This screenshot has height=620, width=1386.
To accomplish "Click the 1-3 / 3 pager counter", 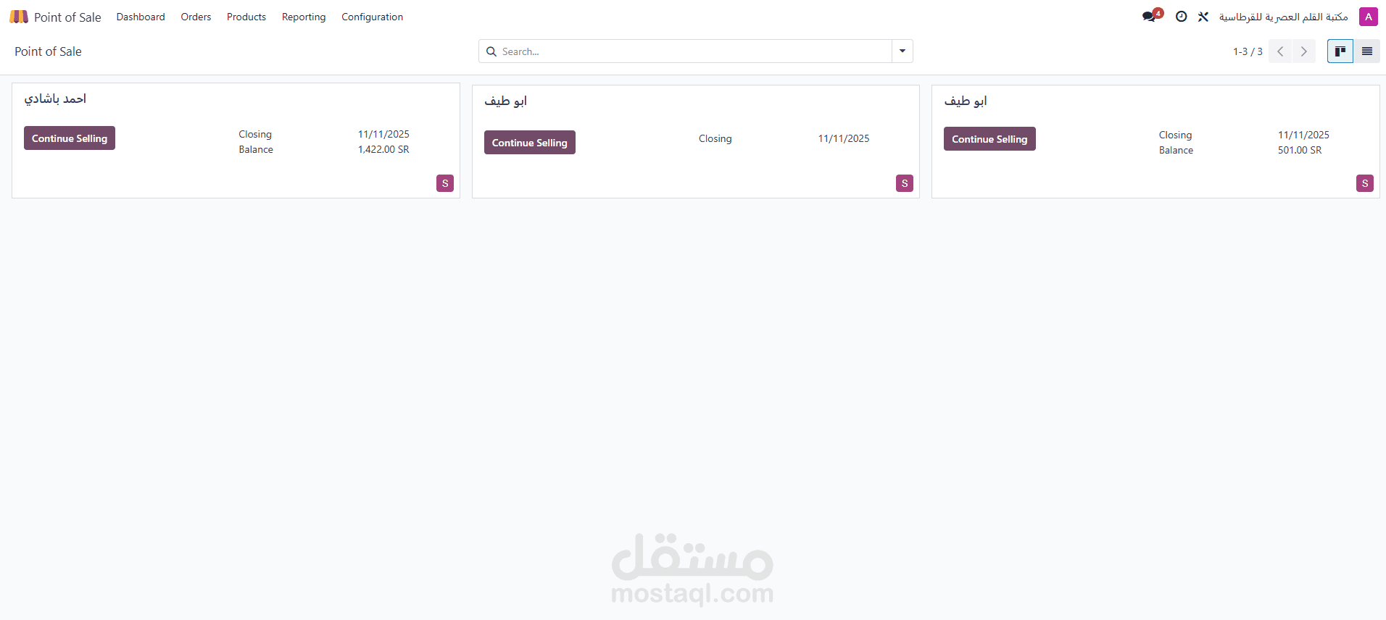I will 1248,51.
